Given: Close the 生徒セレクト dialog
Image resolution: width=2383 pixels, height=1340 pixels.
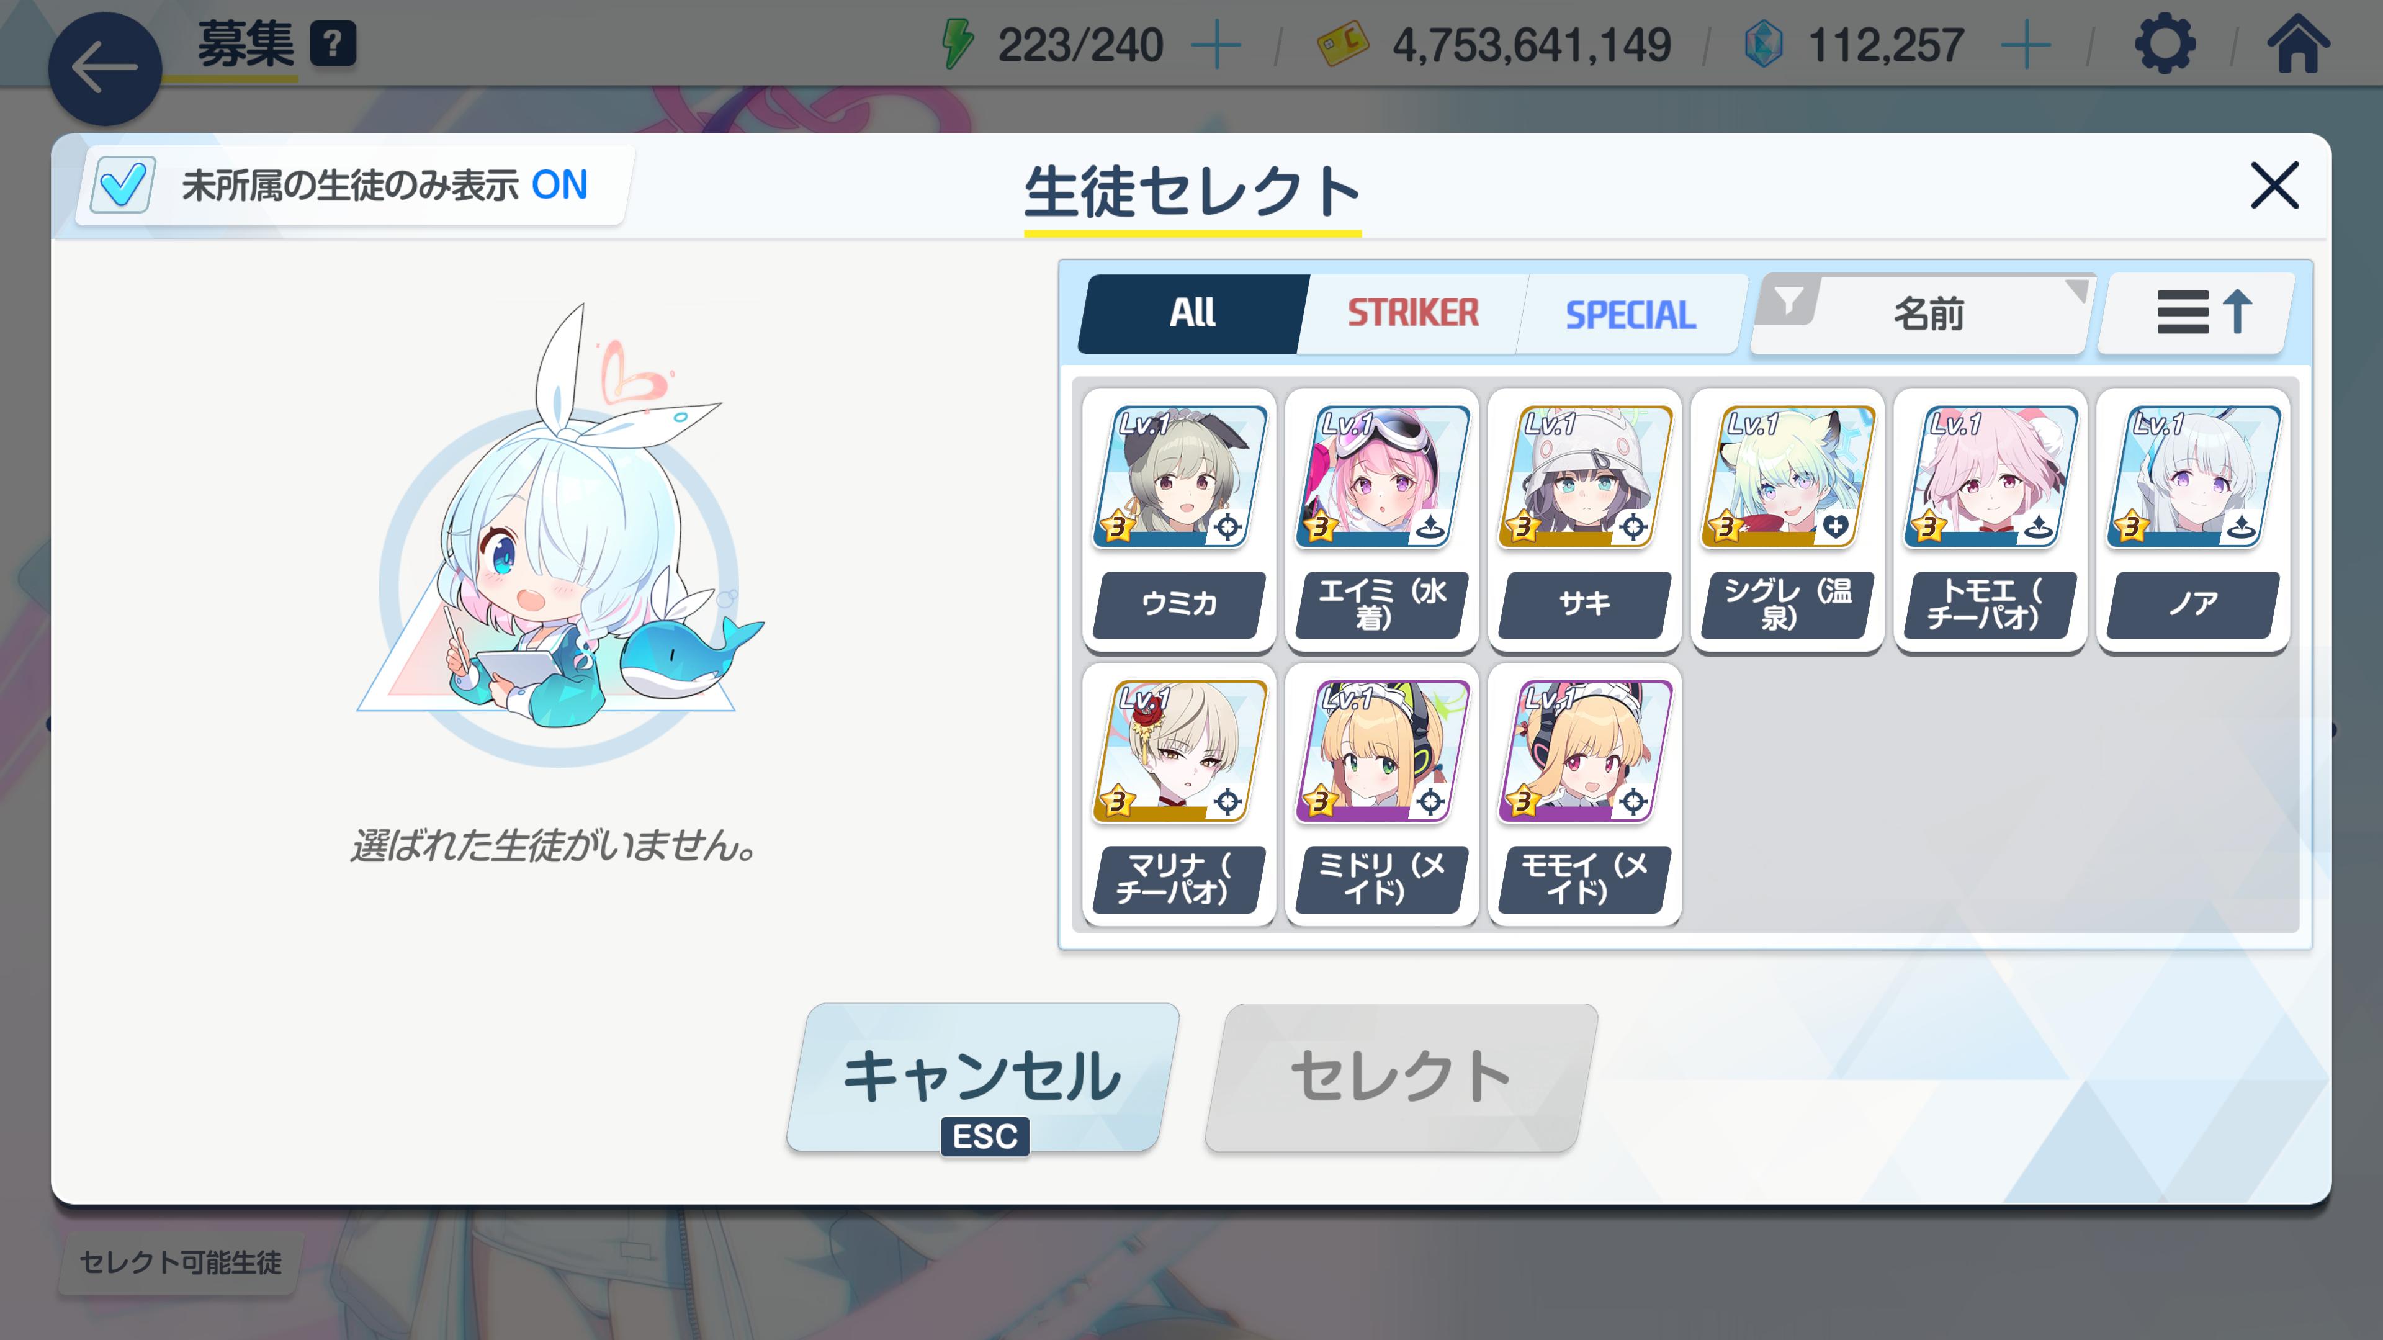Looking at the screenshot, I should (2275, 186).
